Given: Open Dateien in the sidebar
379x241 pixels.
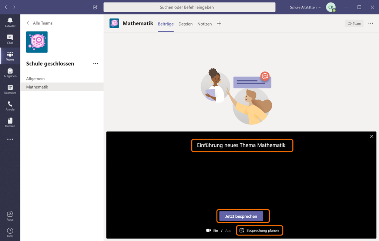Looking at the screenshot, I should pos(10,122).
